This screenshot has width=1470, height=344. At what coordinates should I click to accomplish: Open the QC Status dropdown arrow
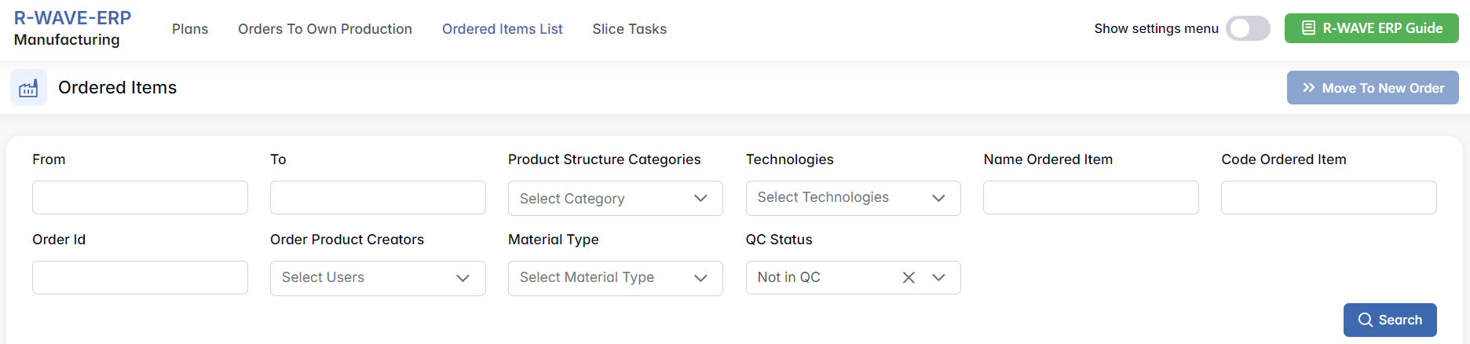(938, 277)
